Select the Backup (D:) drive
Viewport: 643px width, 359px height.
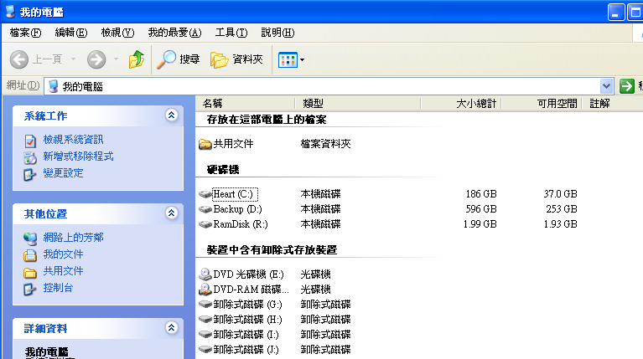tap(237, 209)
